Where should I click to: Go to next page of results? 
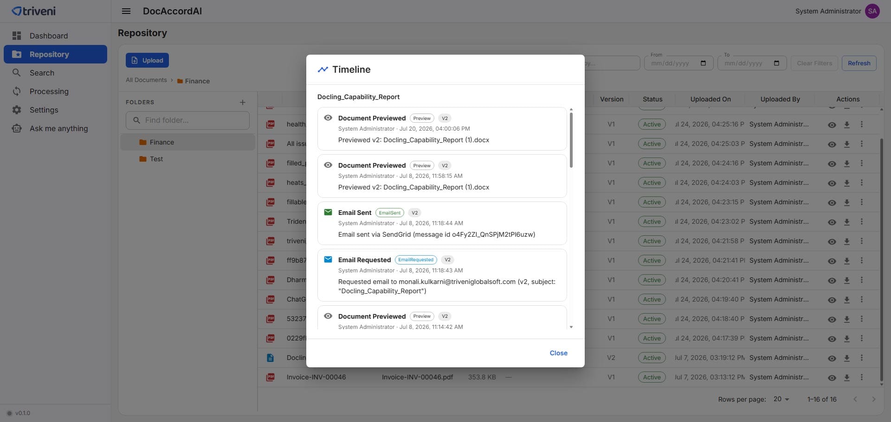tap(874, 399)
